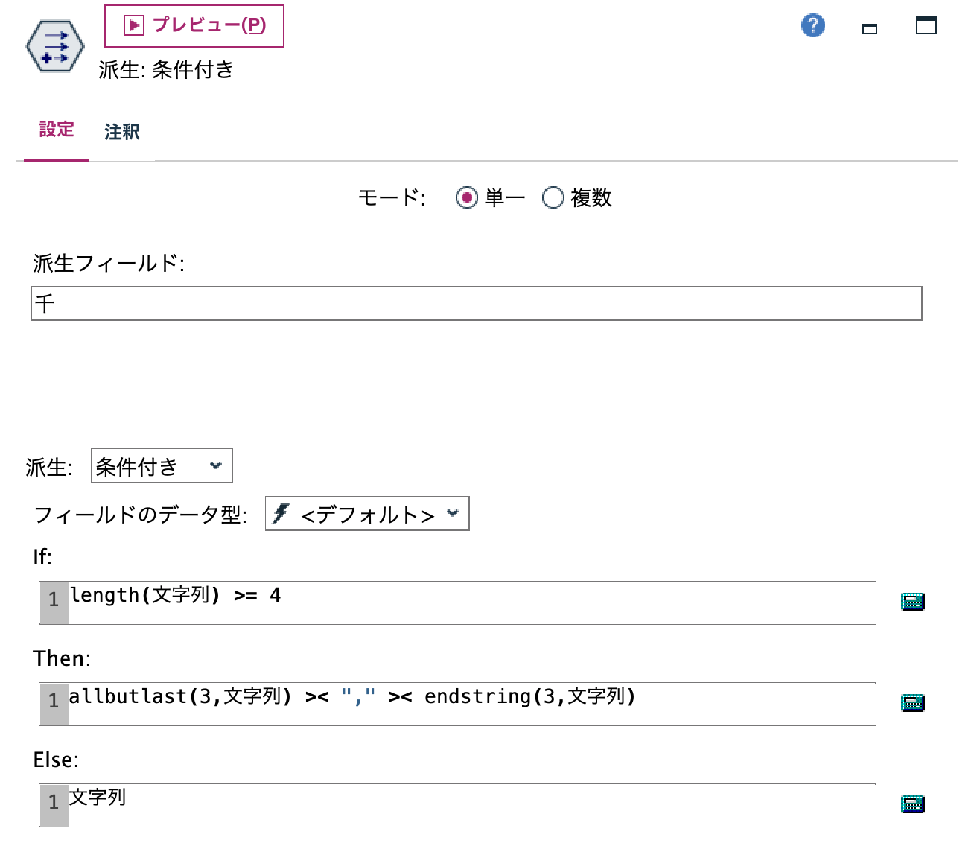Click the 派生フィールド name input containing 千
This screenshot has width=977, height=846.
pos(477,303)
